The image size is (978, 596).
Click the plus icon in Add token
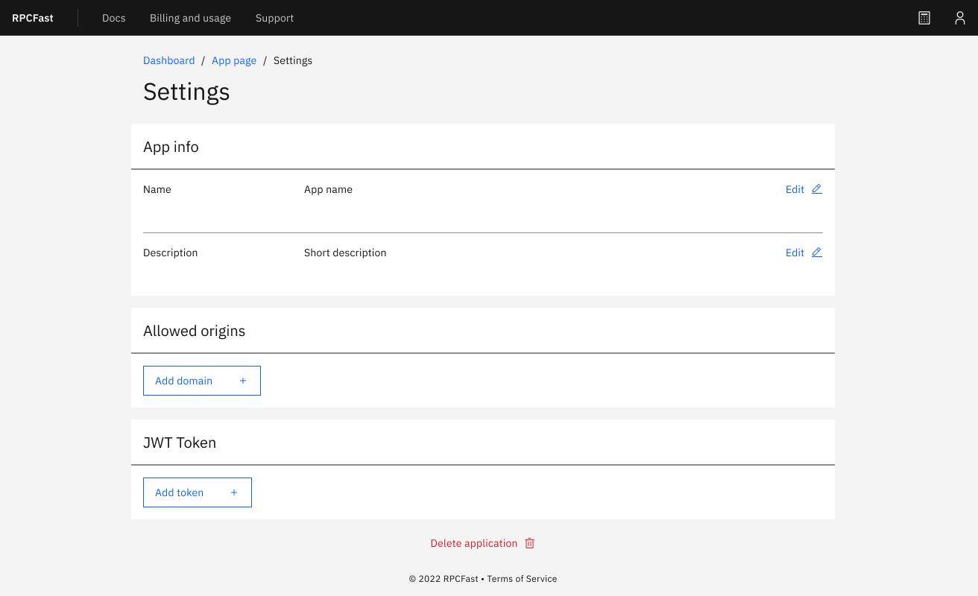click(234, 492)
